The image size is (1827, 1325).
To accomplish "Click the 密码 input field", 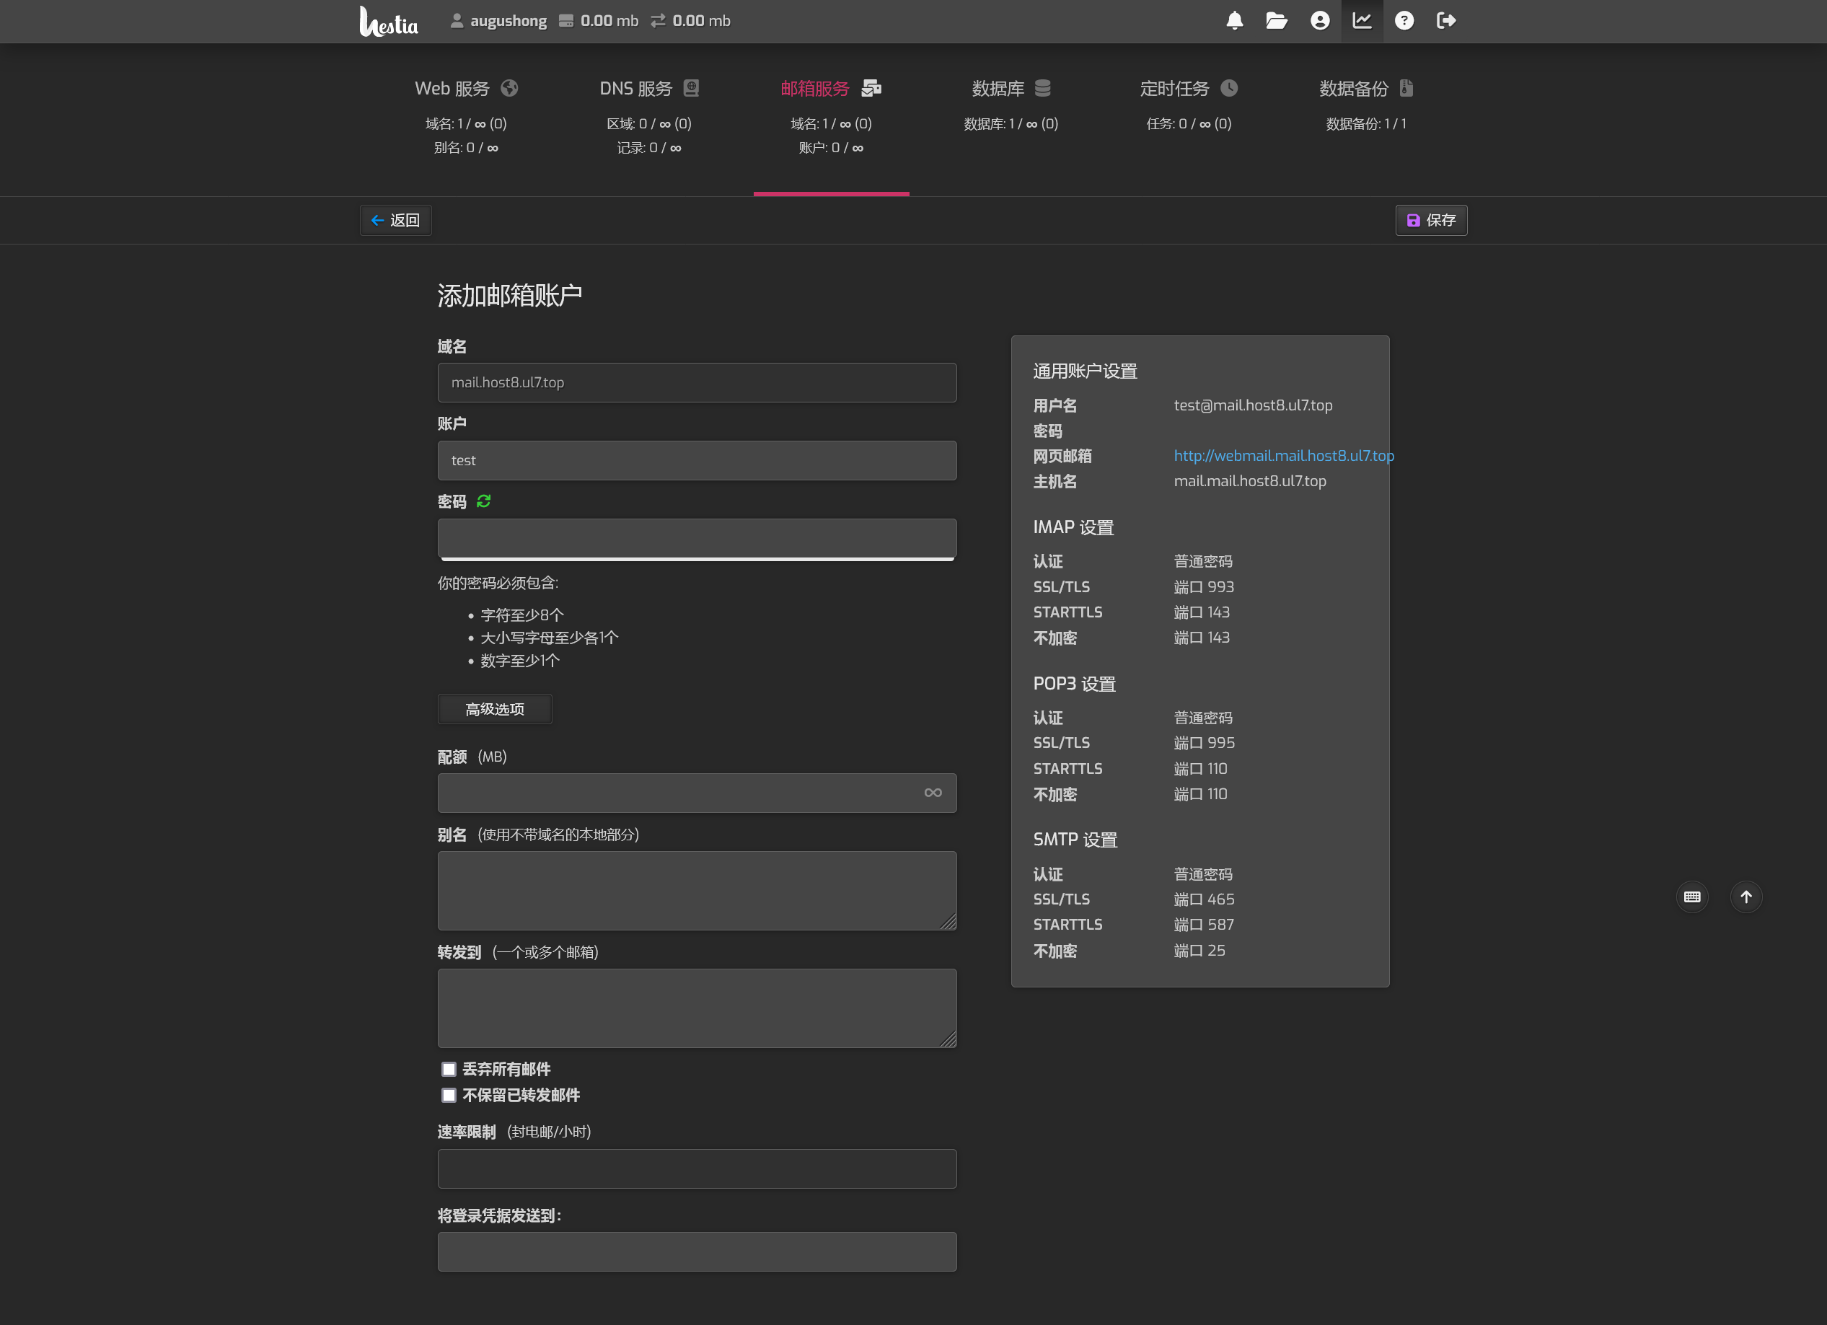I will point(697,537).
